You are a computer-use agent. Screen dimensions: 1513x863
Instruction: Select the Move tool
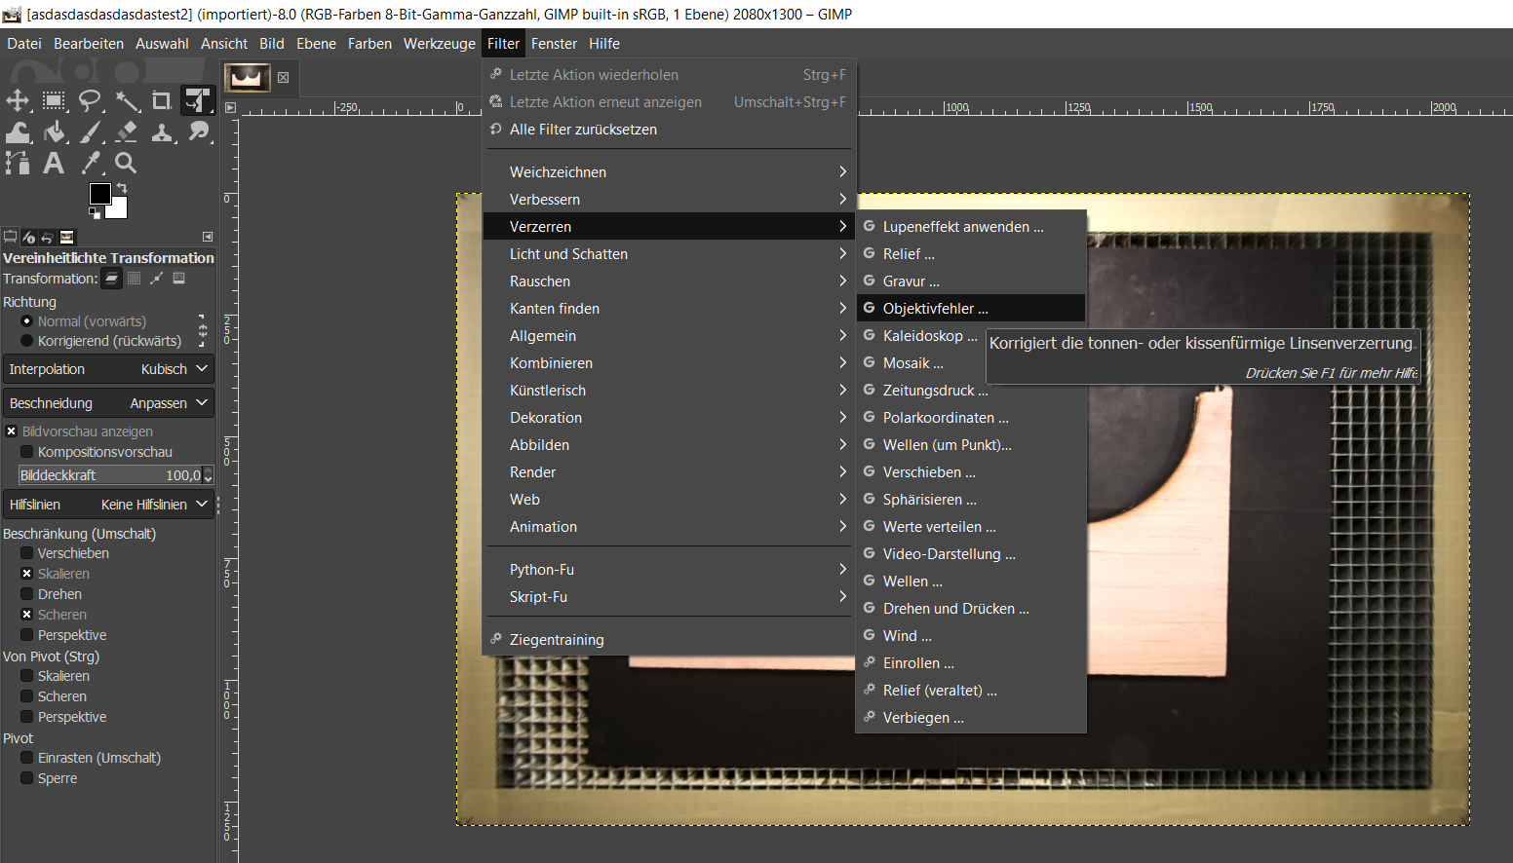18,101
